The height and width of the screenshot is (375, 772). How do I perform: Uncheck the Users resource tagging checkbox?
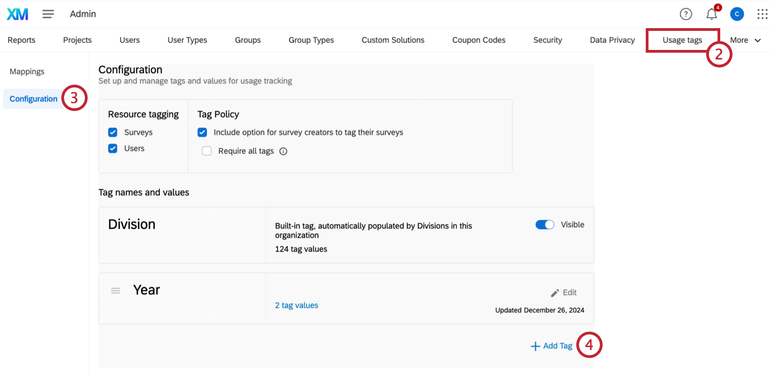click(113, 148)
